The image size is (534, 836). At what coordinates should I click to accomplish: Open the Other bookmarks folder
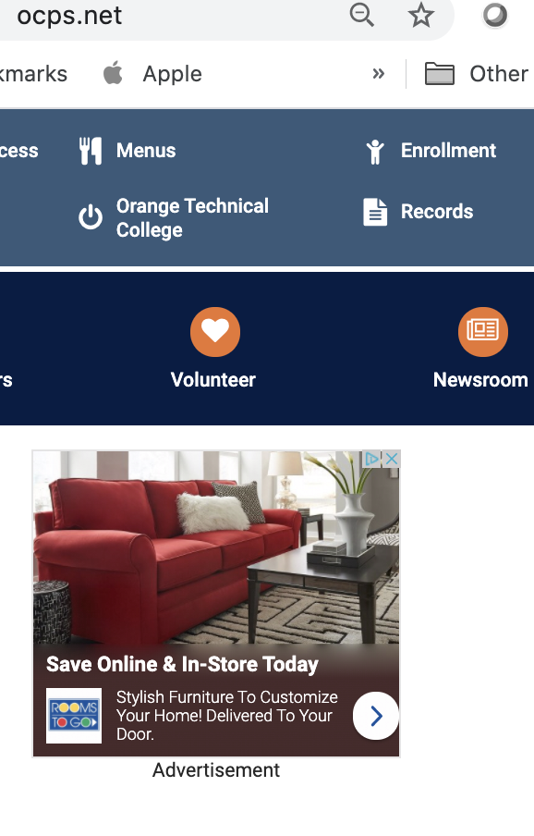[x=477, y=74]
